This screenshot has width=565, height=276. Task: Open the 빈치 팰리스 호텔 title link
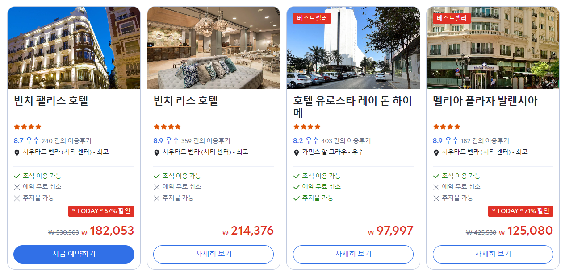point(51,101)
